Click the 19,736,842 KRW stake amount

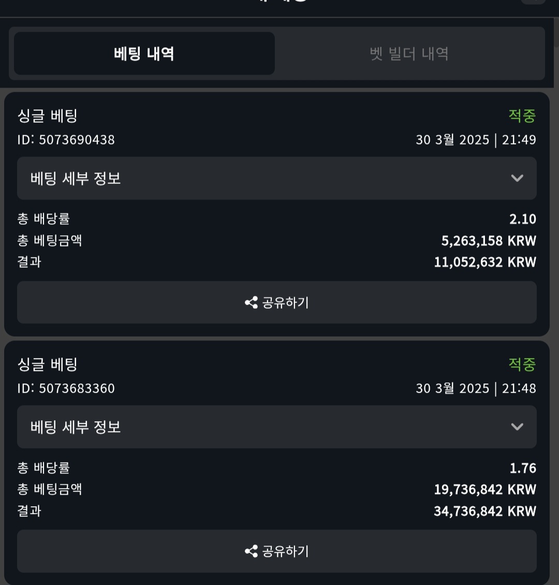[x=484, y=490]
